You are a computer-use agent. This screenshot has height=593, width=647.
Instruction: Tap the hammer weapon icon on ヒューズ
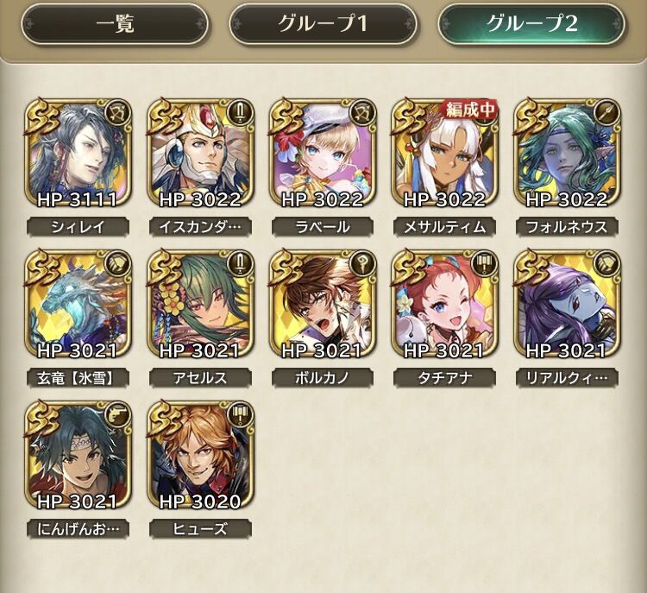point(239,415)
